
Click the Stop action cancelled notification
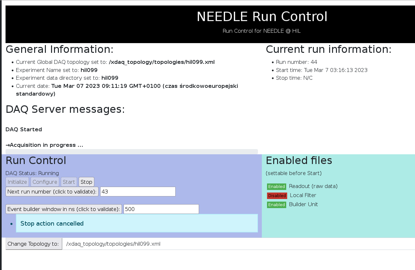52,223
